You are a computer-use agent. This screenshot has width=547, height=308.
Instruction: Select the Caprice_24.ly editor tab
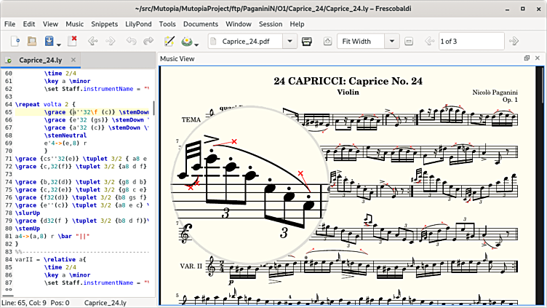[x=40, y=60]
